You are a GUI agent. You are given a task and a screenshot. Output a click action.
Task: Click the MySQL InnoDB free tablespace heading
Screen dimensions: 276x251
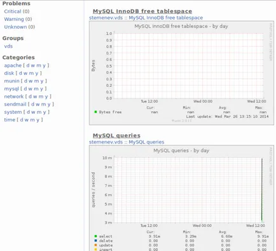(x=142, y=11)
